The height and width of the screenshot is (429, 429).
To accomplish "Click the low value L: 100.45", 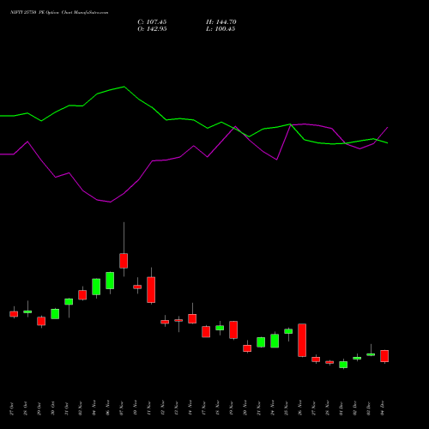I will (x=221, y=29).
